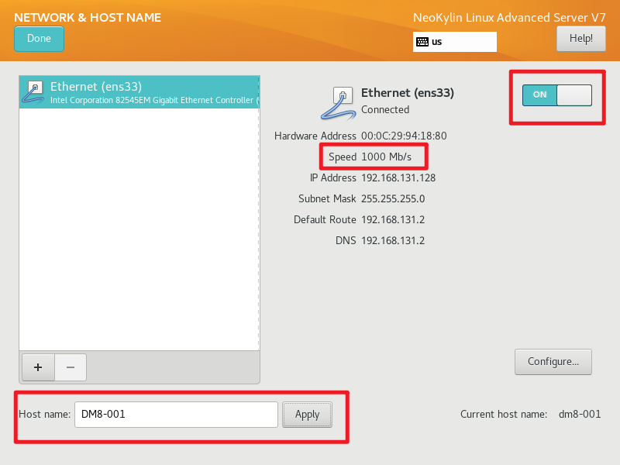Click IP address 192.168.131.128

398,178
